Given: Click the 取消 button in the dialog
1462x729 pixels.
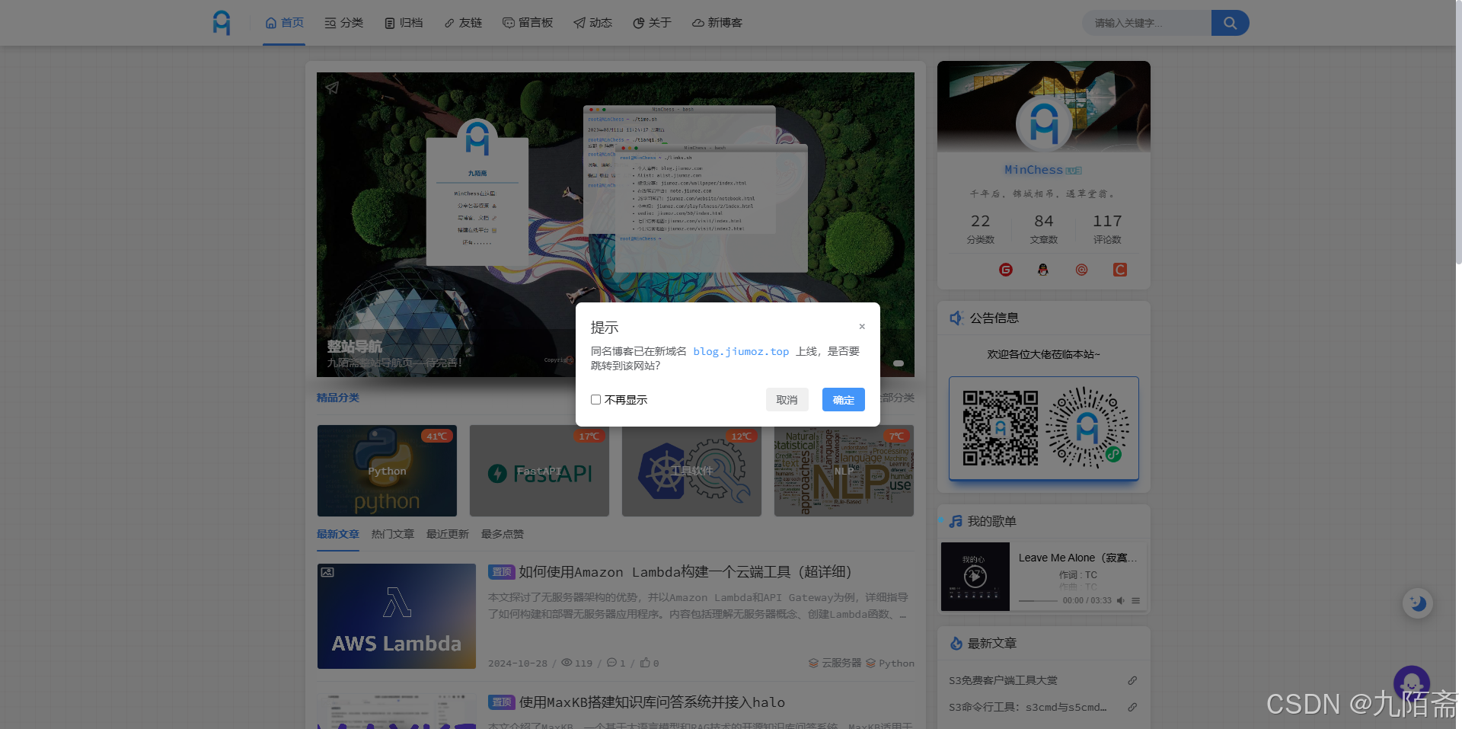Looking at the screenshot, I should pos(787,400).
